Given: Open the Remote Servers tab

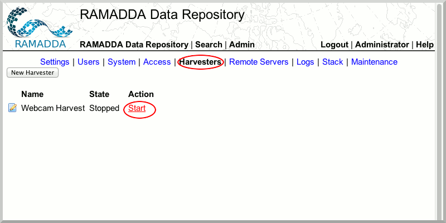Looking at the screenshot, I should coord(259,62).
